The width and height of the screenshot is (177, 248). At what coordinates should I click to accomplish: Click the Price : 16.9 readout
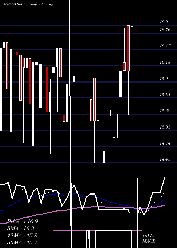pyautogui.click(x=23, y=221)
